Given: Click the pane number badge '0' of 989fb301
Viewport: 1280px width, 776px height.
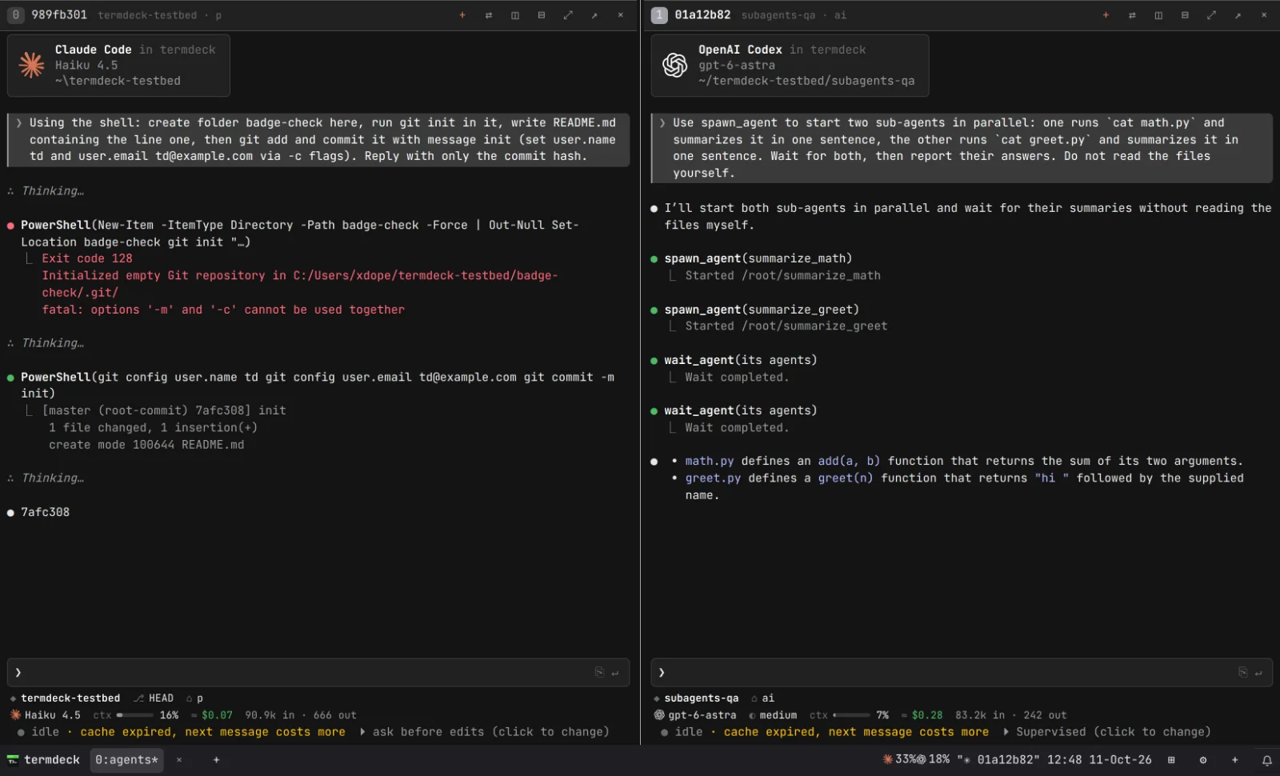Looking at the screenshot, I should pyautogui.click(x=15, y=15).
